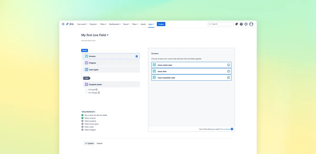The height and width of the screenshot is (154, 316).
Task: Click the Set a name requirement text
Action: point(96,115)
